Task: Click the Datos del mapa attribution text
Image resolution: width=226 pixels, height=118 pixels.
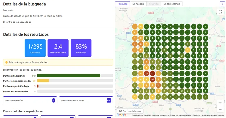Action: click(x=172, y=115)
